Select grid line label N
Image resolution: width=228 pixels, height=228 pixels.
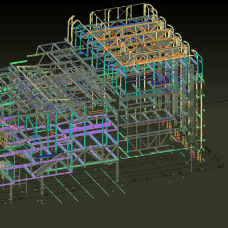(181, 173)
